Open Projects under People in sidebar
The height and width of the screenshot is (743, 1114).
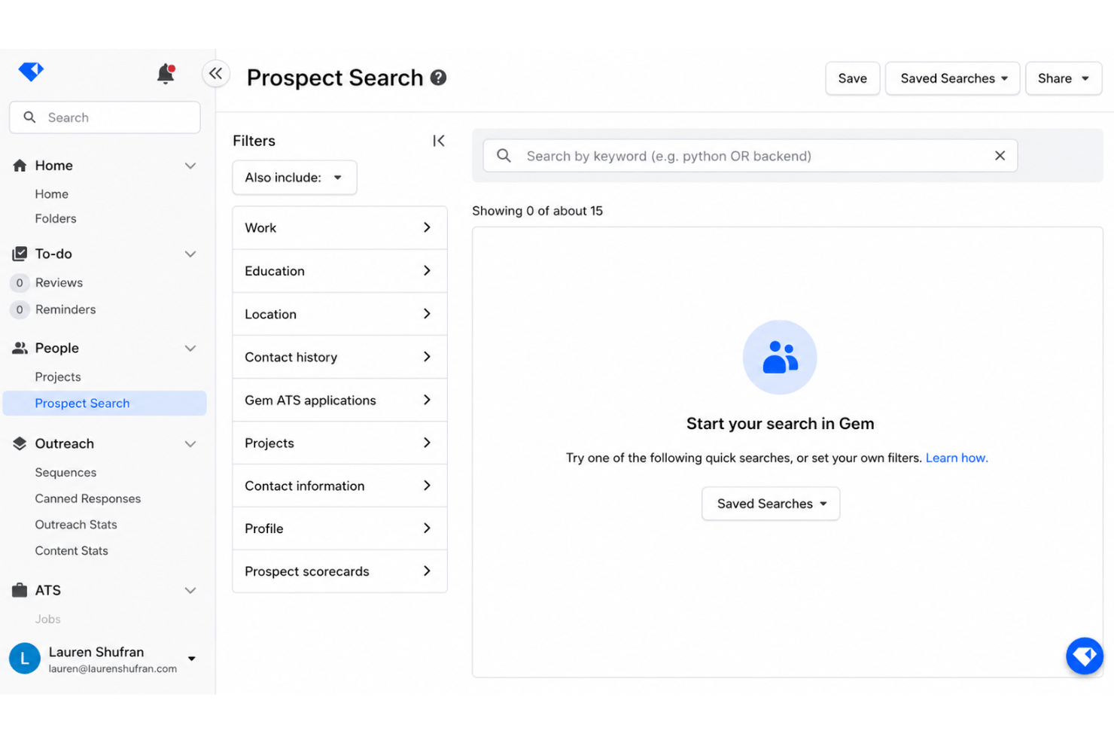(x=58, y=377)
